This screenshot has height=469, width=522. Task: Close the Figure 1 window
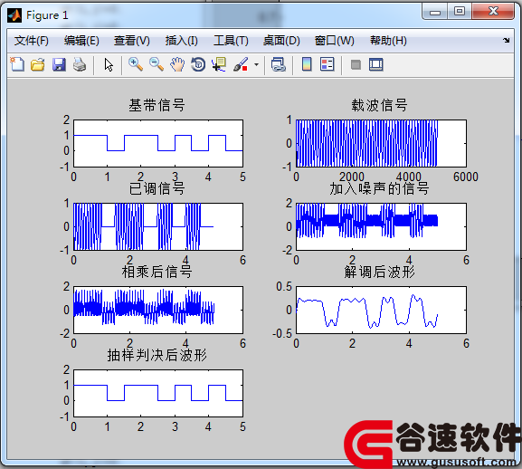click(x=493, y=12)
